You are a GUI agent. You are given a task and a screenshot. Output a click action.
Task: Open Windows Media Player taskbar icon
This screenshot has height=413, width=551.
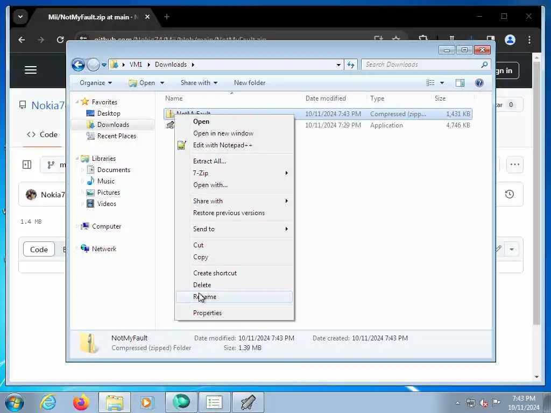[147, 402]
